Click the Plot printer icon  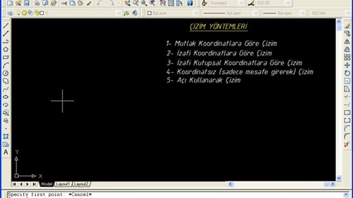click(x=37, y=3)
